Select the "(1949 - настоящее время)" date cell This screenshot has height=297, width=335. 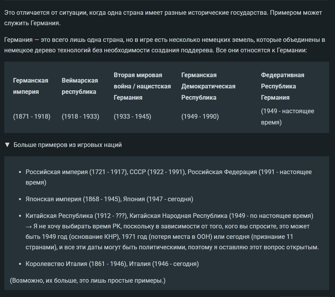tap(287, 116)
